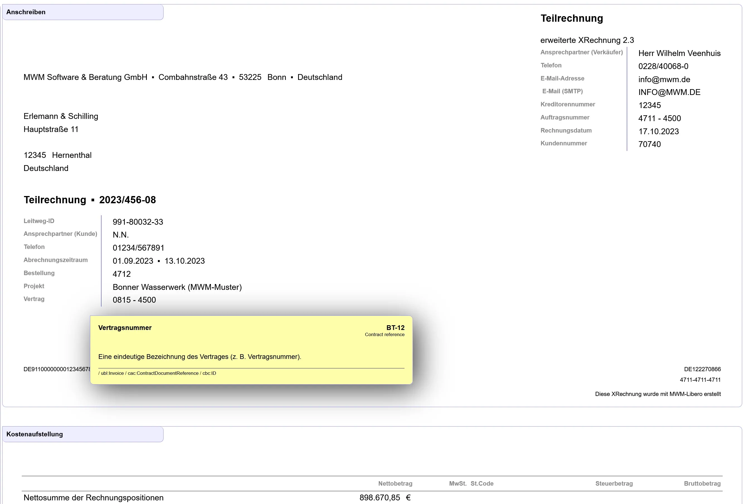
Task: Click recipient name 'Erlemann & Schilling'
Action: pyautogui.click(x=61, y=116)
